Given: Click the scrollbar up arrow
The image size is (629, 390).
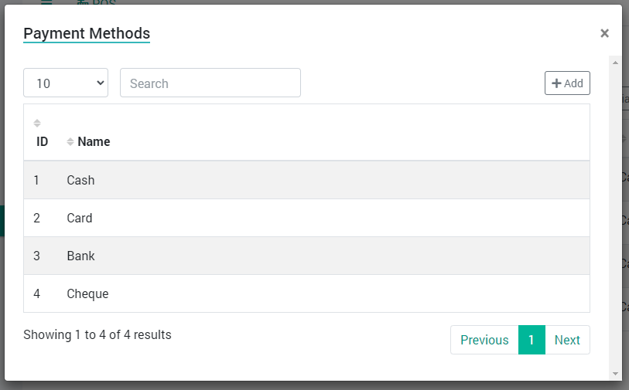Looking at the screenshot, I should [615, 63].
